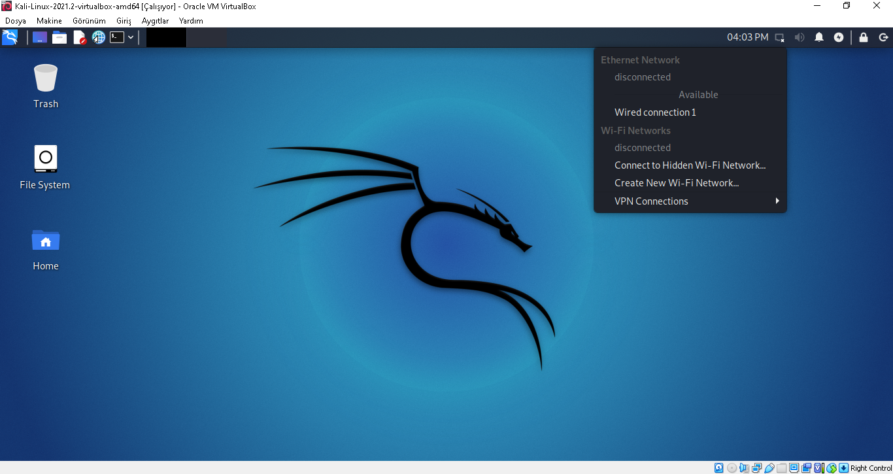Image resolution: width=893 pixels, height=474 pixels.
Task: Open the Makine menu
Action: [49, 21]
